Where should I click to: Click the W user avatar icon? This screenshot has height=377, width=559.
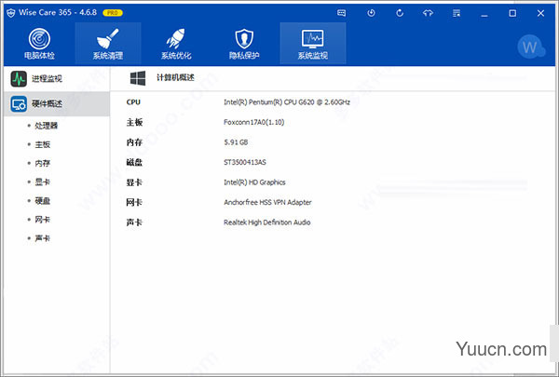point(530,47)
